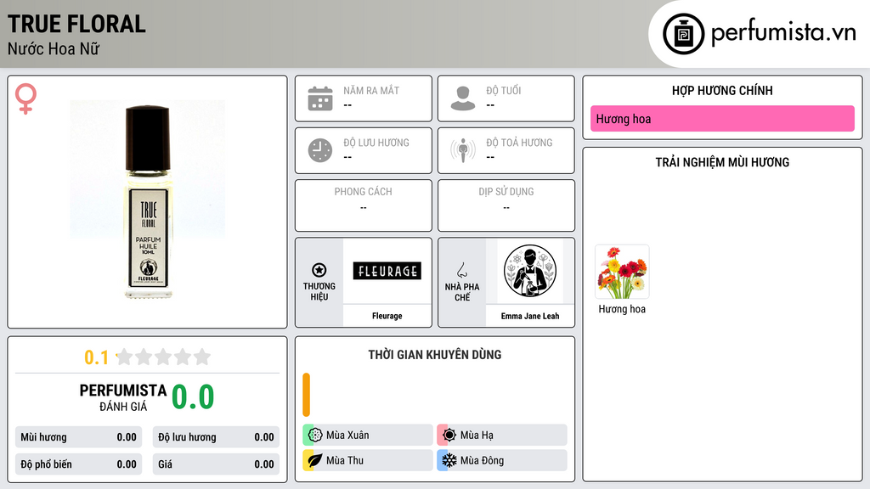Click the sillage icon for Độ toả hương
Screen dimensions: 870x489
tap(463, 150)
